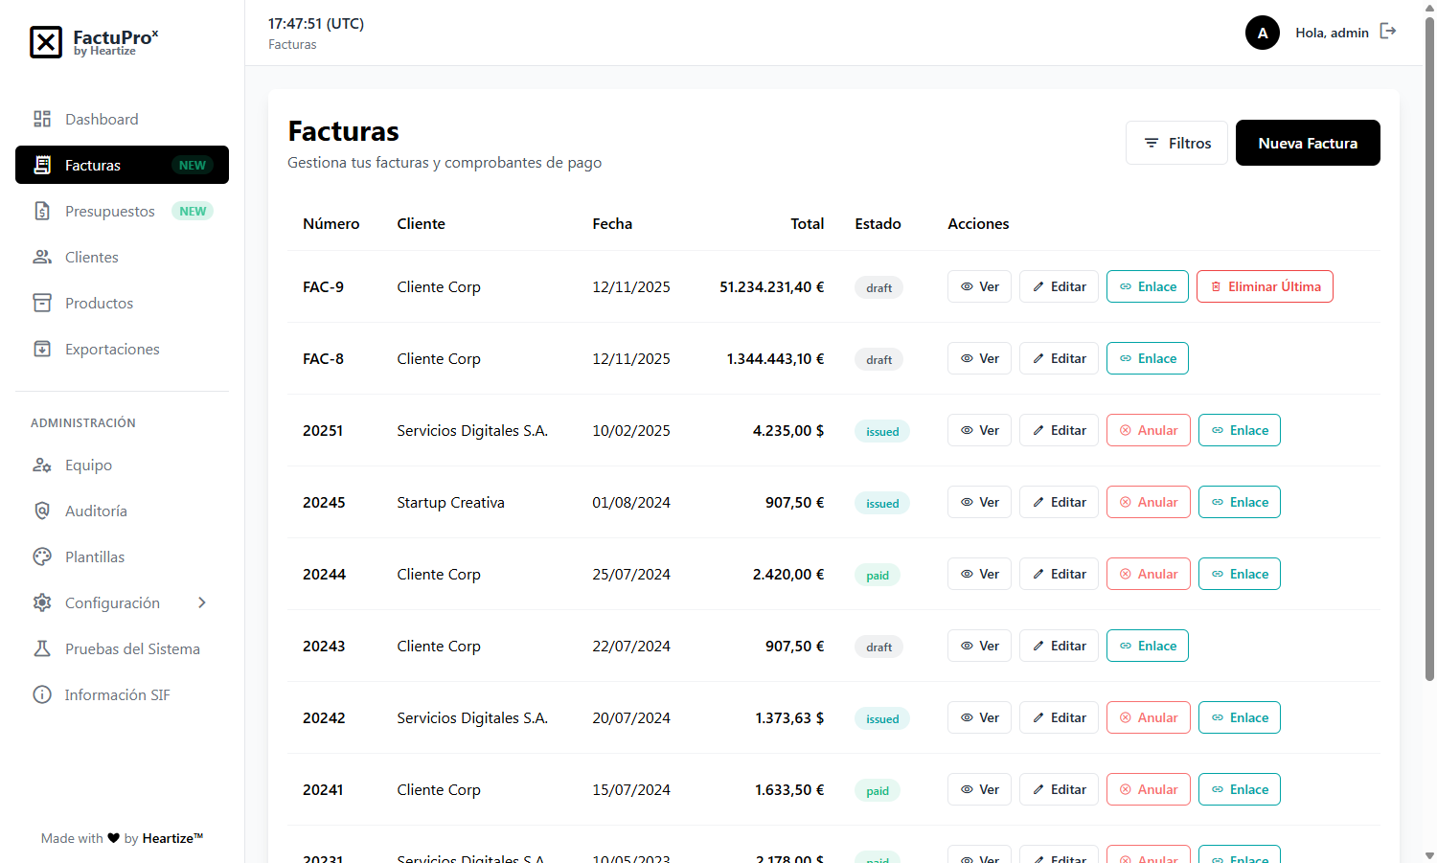Image resolution: width=1437 pixels, height=863 pixels.
Task: Open Exportaciones in the sidebar
Action: coord(112,350)
